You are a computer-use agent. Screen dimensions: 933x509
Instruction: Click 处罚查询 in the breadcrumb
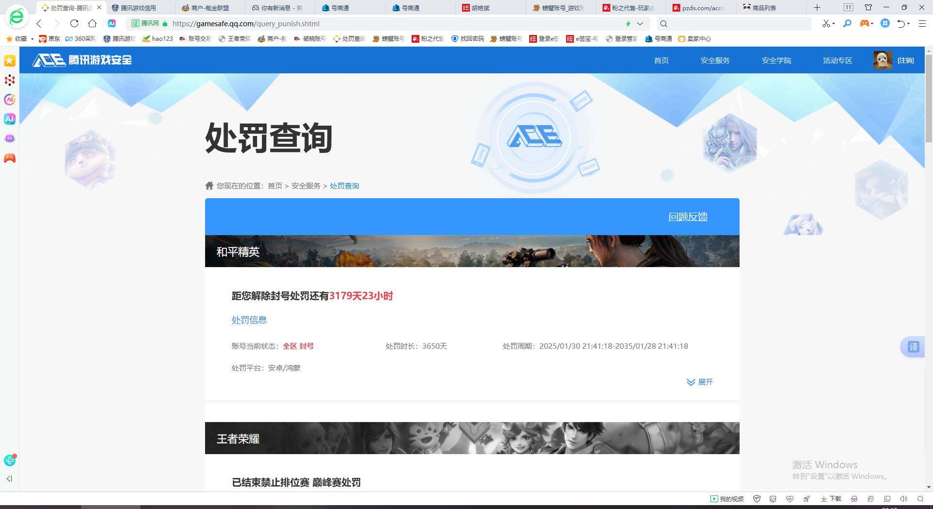pos(344,186)
